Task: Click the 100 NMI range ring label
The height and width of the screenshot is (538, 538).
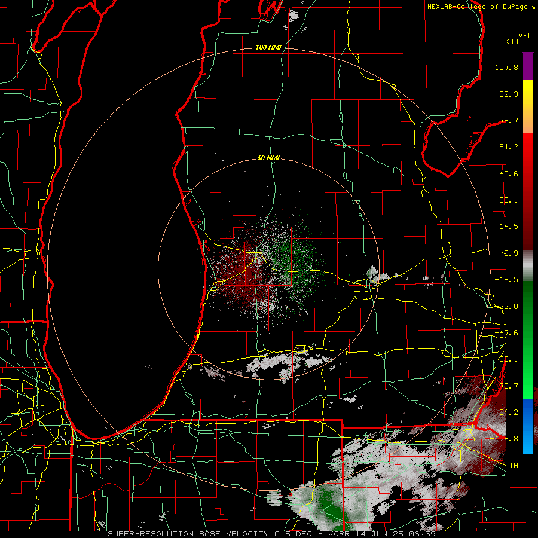Action: pyautogui.click(x=268, y=47)
